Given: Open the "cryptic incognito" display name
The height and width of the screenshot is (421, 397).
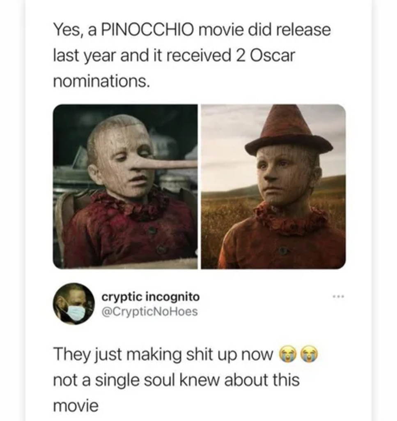Looking at the screenshot, I should click(151, 297).
